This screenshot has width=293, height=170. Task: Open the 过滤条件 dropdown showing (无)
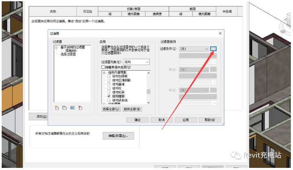[x=194, y=49]
